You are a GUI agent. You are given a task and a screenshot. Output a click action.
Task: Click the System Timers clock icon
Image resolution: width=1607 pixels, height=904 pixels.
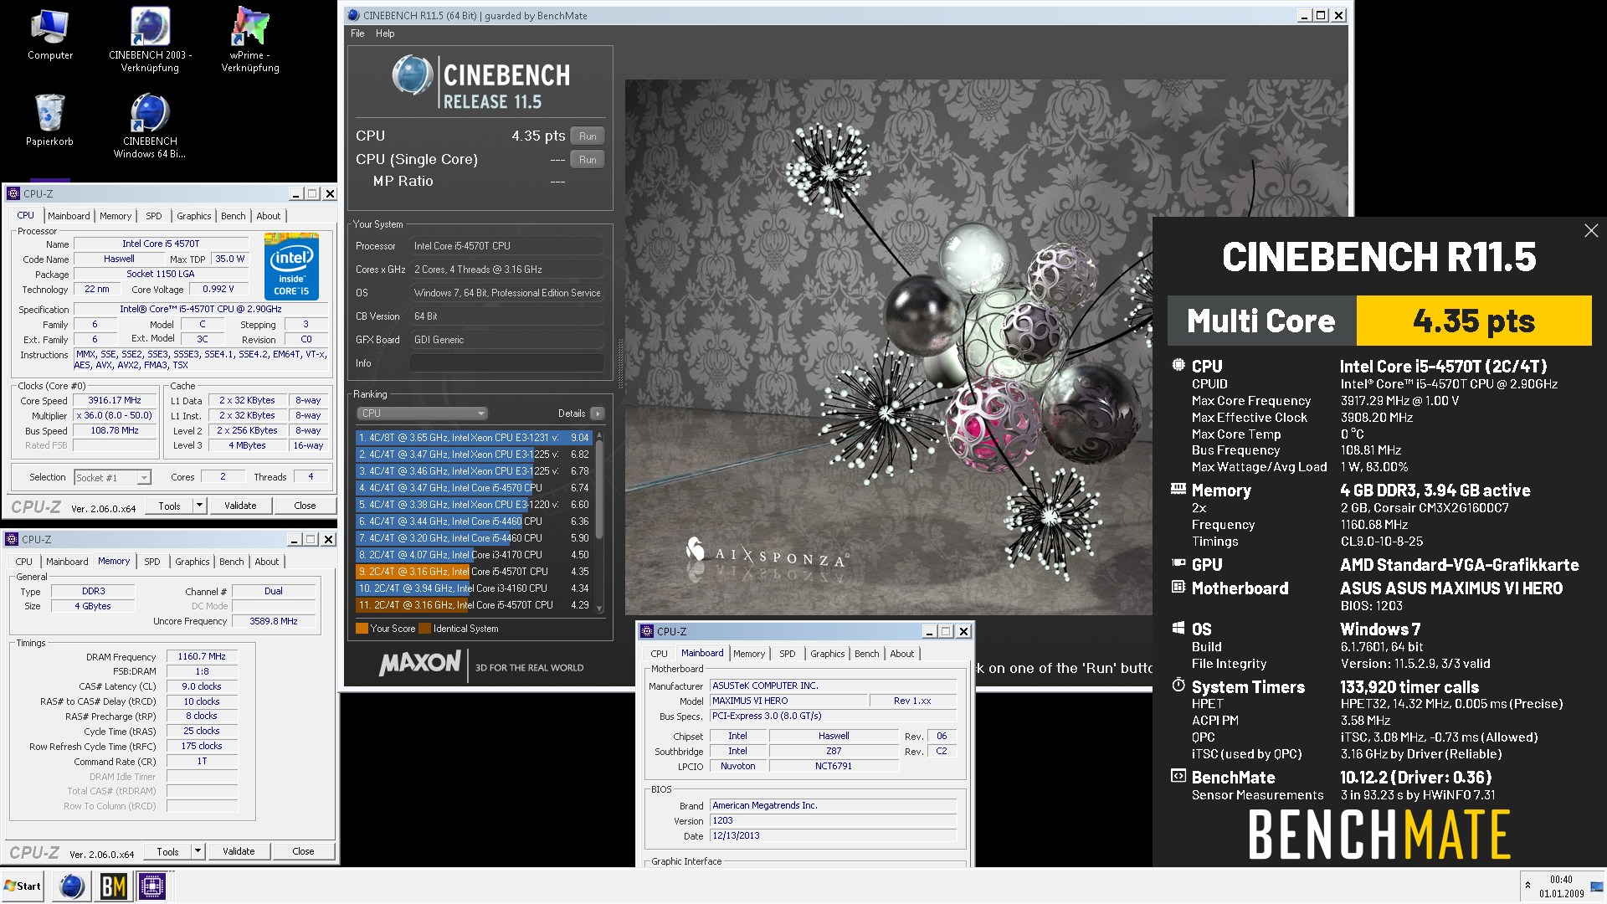[x=1178, y=685]
